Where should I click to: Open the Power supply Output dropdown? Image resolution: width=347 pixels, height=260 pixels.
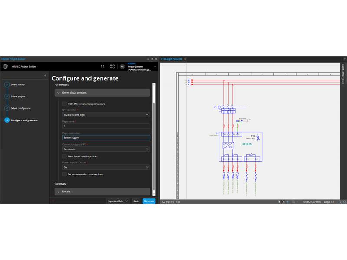[106, 167]
